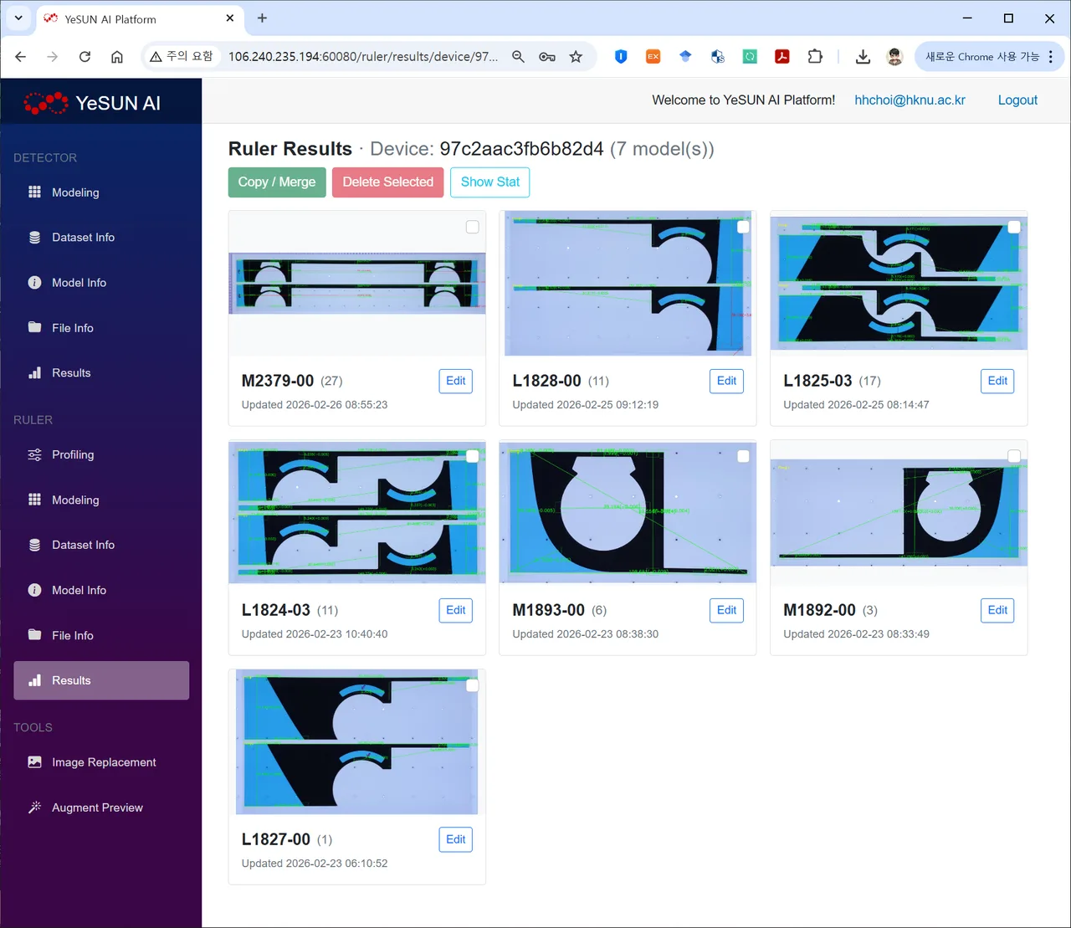Edit the M2379-00 model
The height and width of the screenshot is (928, 1071).
pyautogui.click(x=456, y=382)
